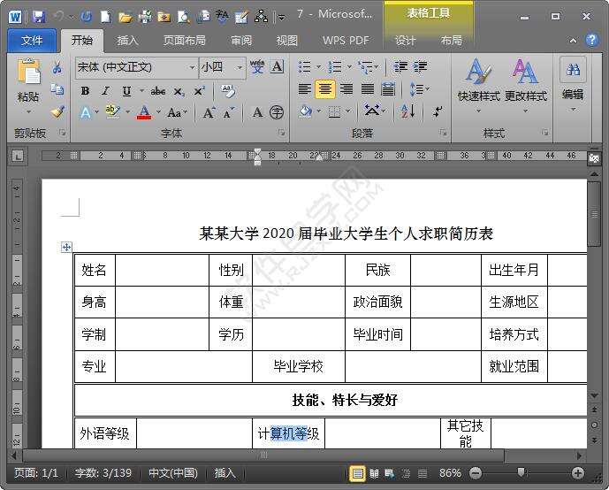Toggle Italic formatting
609x490 pixels.
tap(105, 91)
